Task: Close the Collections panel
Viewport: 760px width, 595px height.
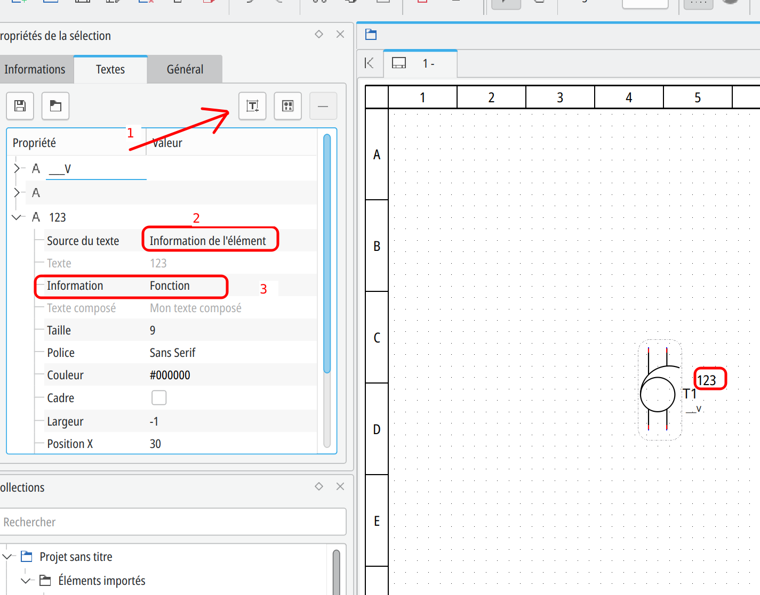Action: [x=340, y=486]
